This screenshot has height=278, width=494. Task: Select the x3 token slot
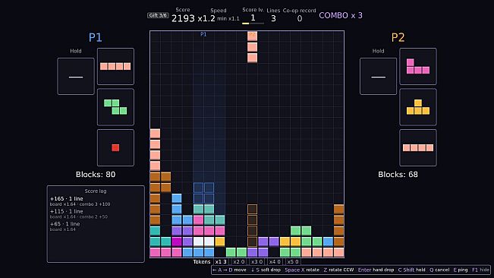point(256,261)
